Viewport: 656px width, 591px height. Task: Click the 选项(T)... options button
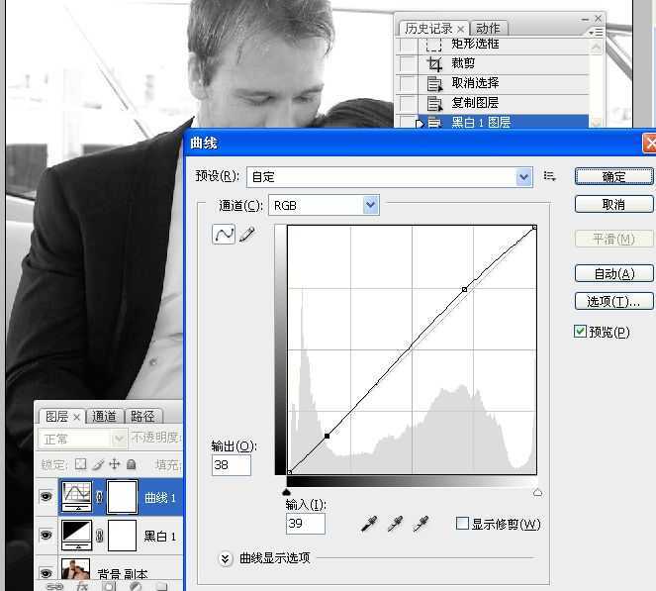click(613, 301)
